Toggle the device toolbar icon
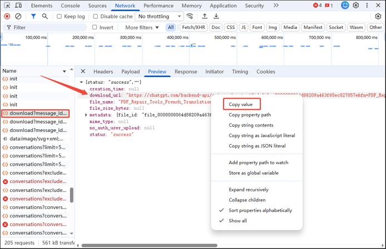 tap(18, 6)
